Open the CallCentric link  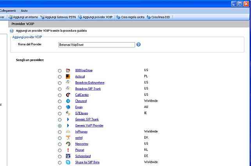pos(82,95)
